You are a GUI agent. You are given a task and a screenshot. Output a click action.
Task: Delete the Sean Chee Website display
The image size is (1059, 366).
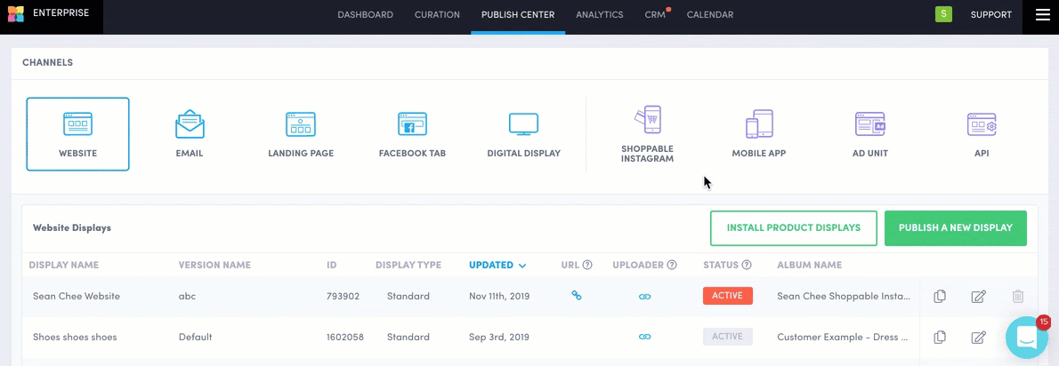pos(1018,297)
